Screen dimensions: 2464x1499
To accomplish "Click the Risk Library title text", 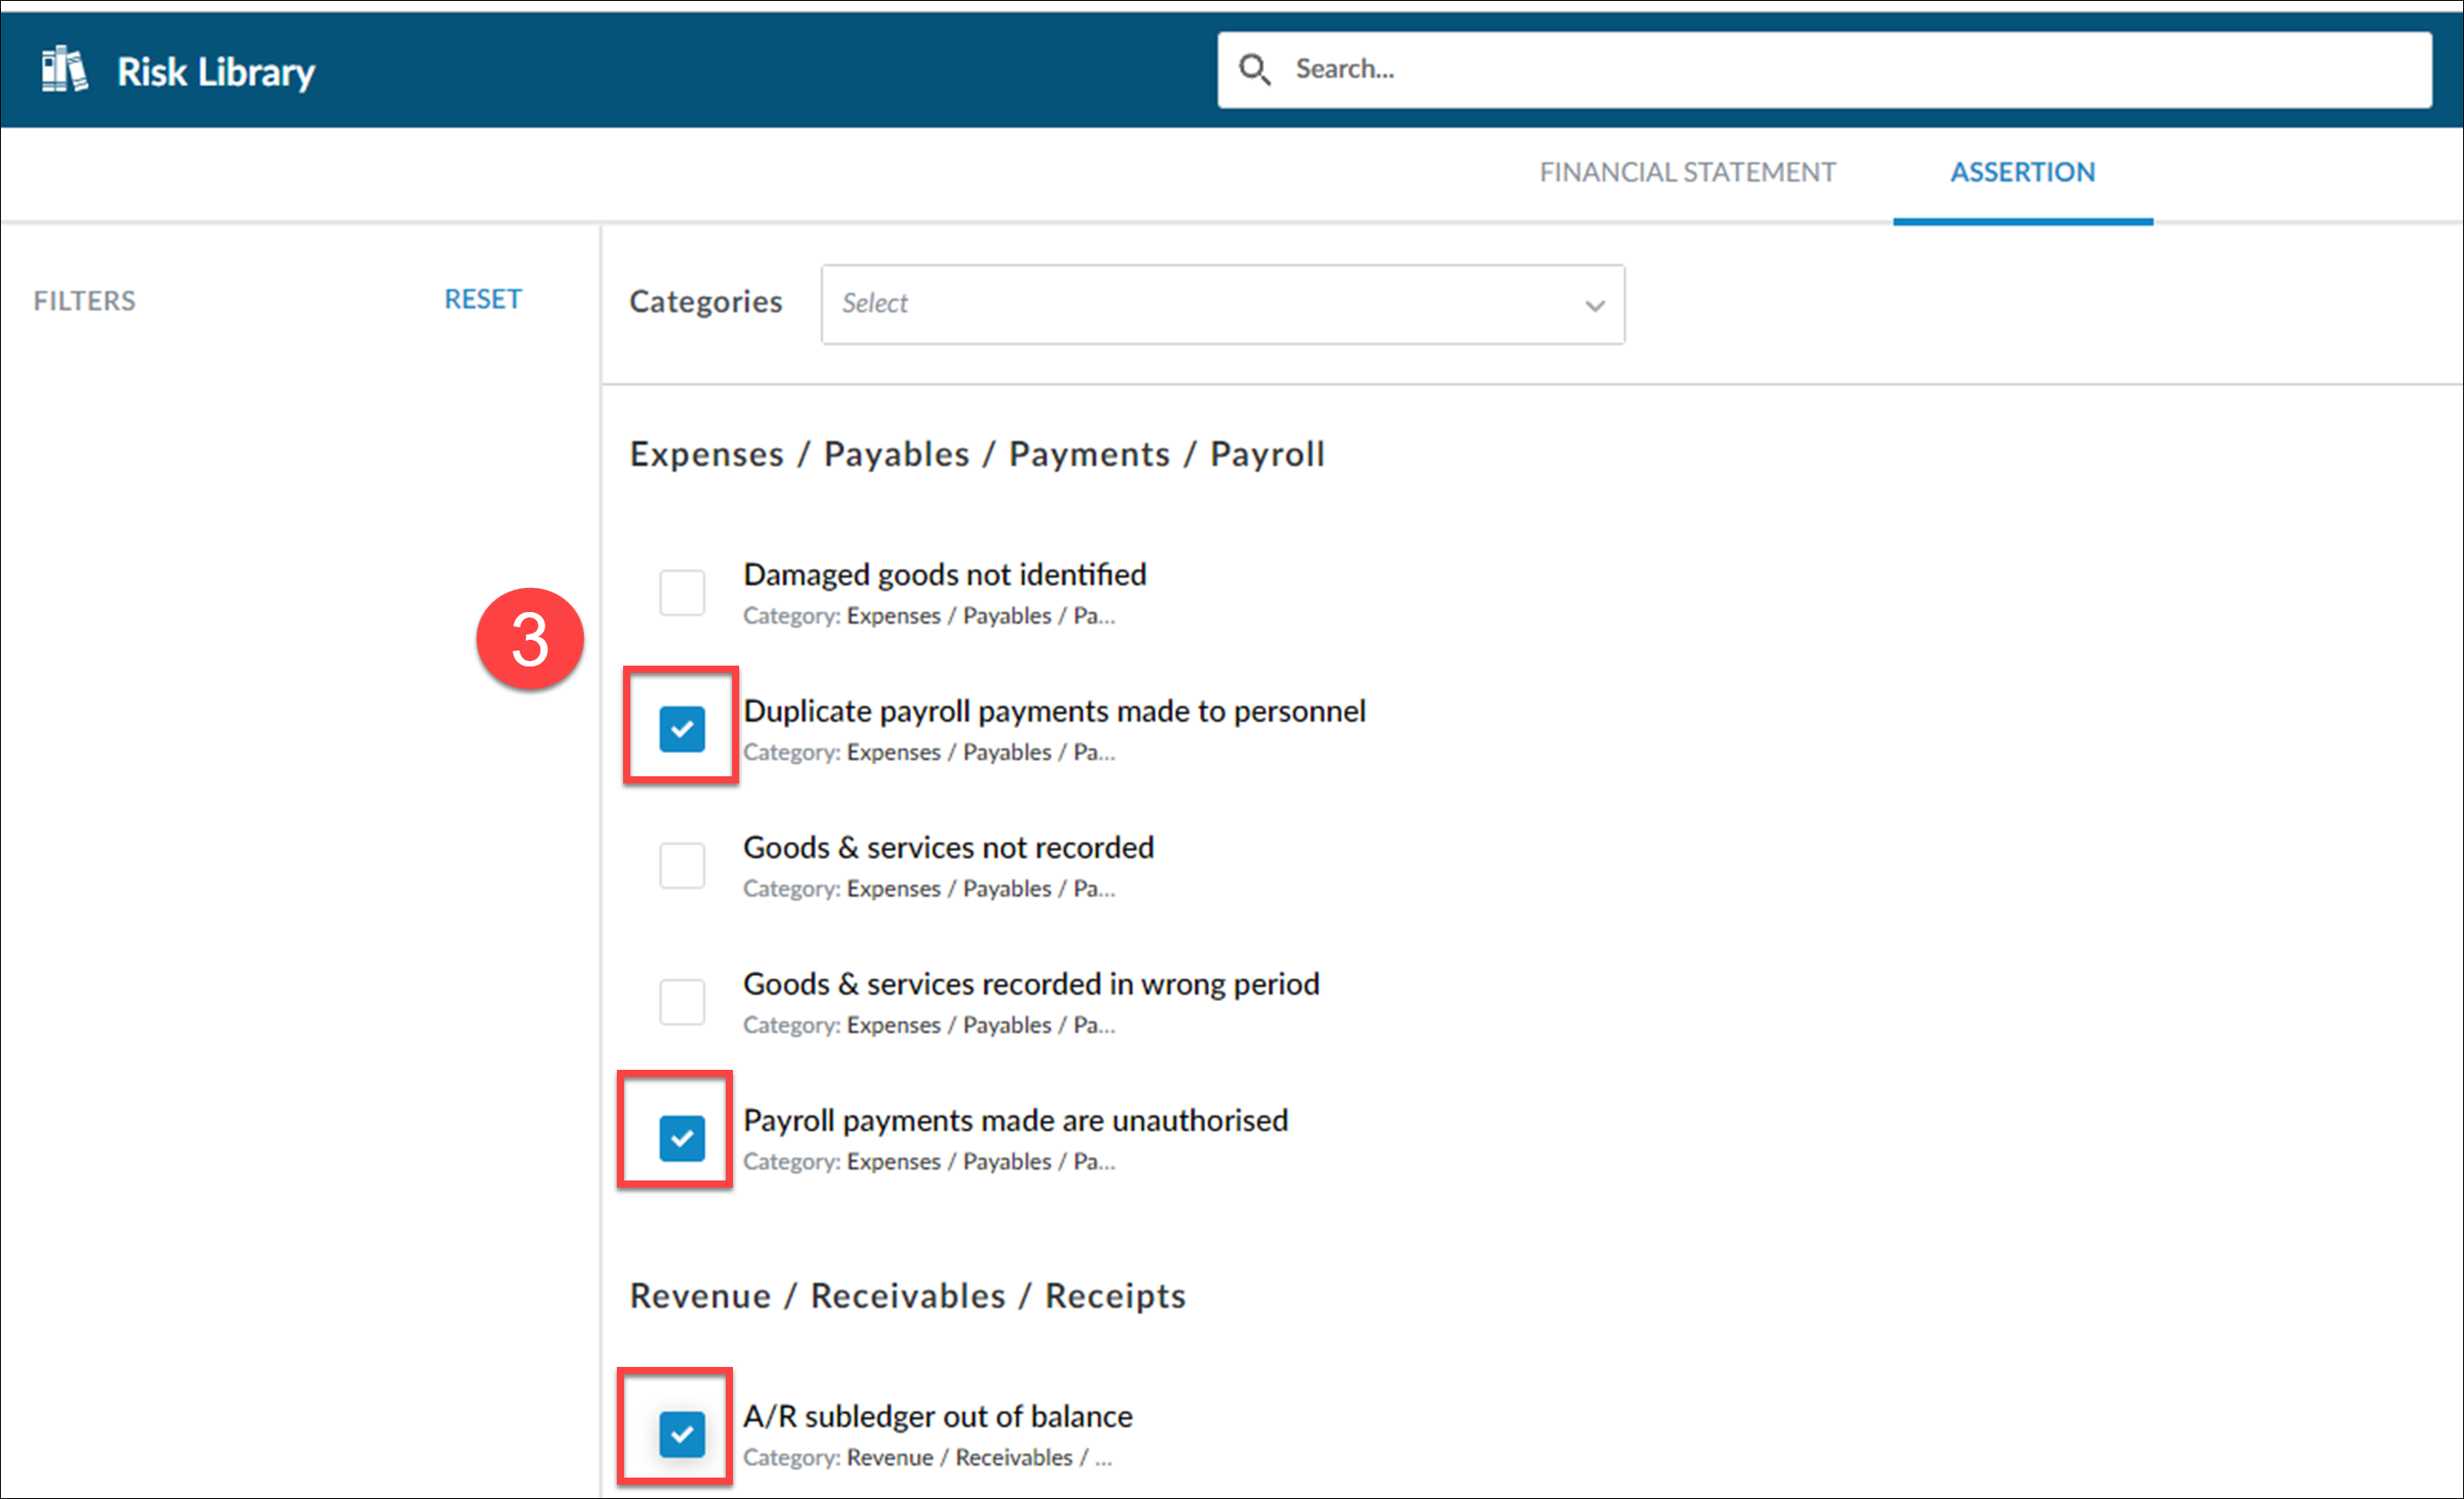I will pos(216,72).
